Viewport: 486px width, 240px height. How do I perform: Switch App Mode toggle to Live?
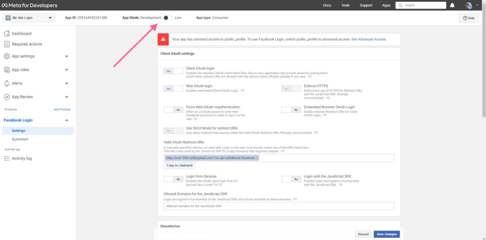(x=167, y=18)
